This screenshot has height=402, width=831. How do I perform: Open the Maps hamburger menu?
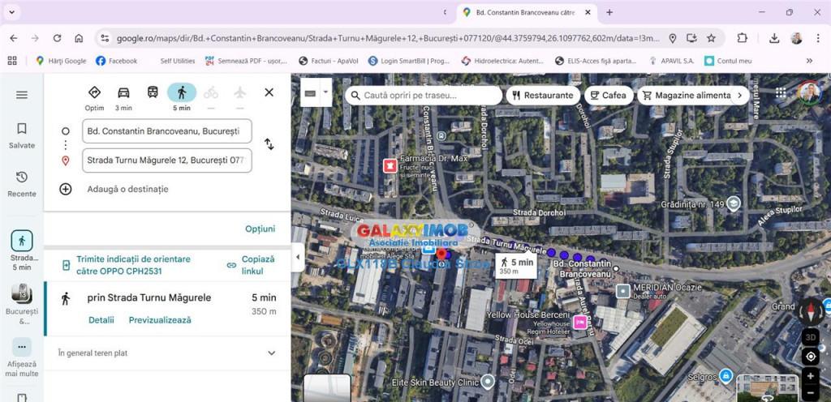[x=22, y=95]
